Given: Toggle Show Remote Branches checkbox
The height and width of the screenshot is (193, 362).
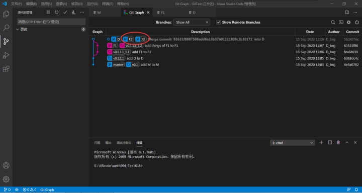Looking at the screenshot, I should tap(218, 23).
